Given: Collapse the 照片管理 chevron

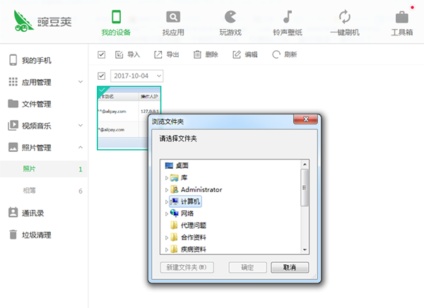Looking at the screenshot, I should [x=81, y=148].
